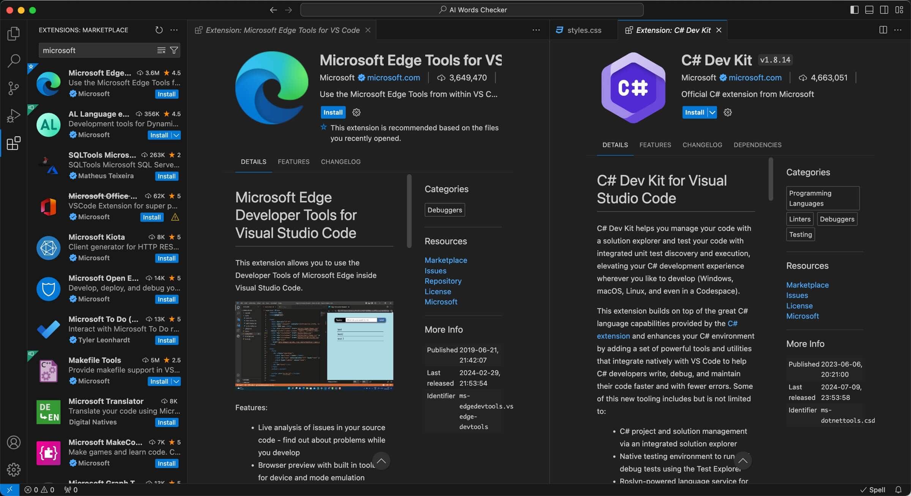
Task: Click the filter extensions funnel icon
Action: tap(174, 50)
